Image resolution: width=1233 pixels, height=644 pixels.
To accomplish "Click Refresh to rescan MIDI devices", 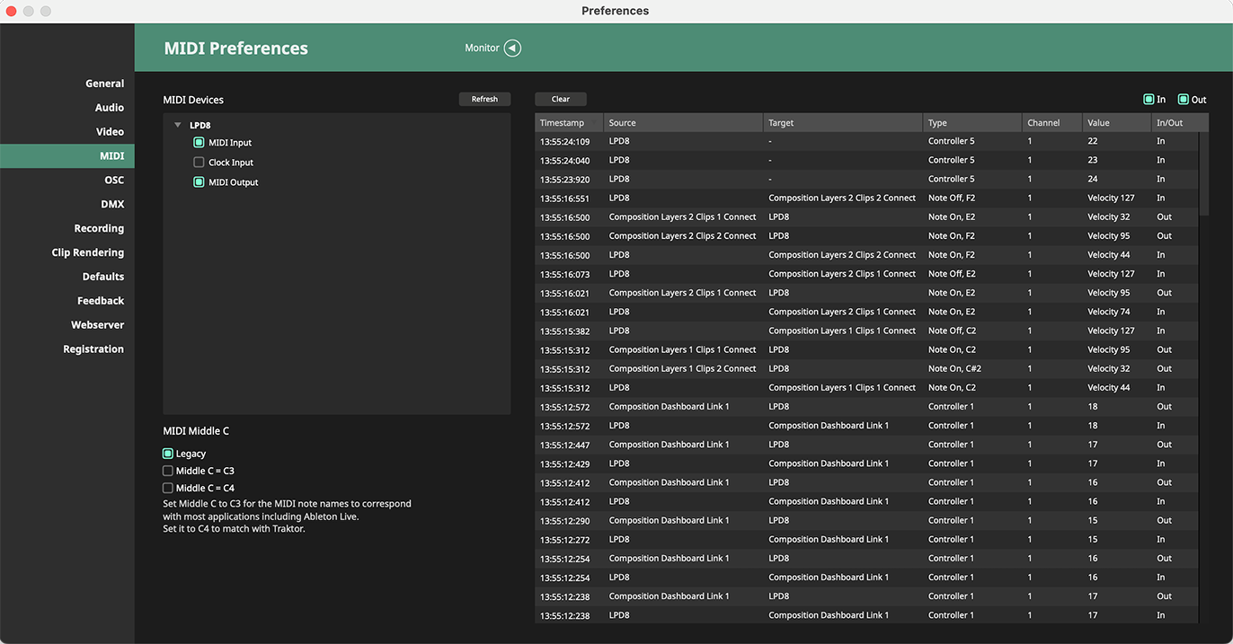I will [x=484, y=99].
